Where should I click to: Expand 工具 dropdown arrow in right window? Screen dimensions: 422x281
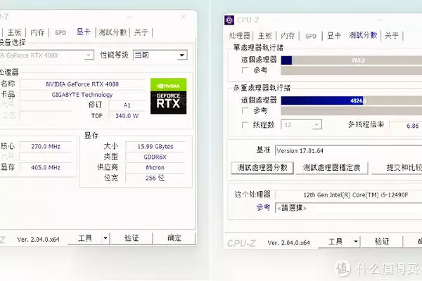(x=356, y=242)
